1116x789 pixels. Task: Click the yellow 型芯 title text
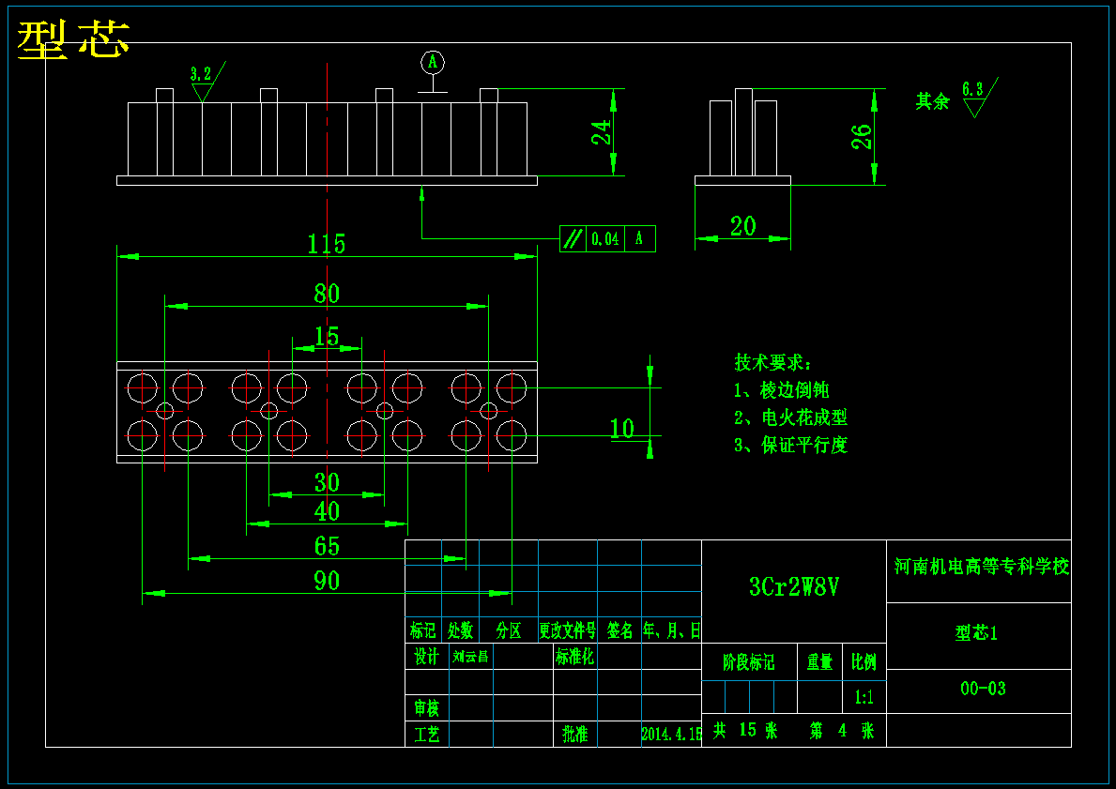(x=73, y=39)
